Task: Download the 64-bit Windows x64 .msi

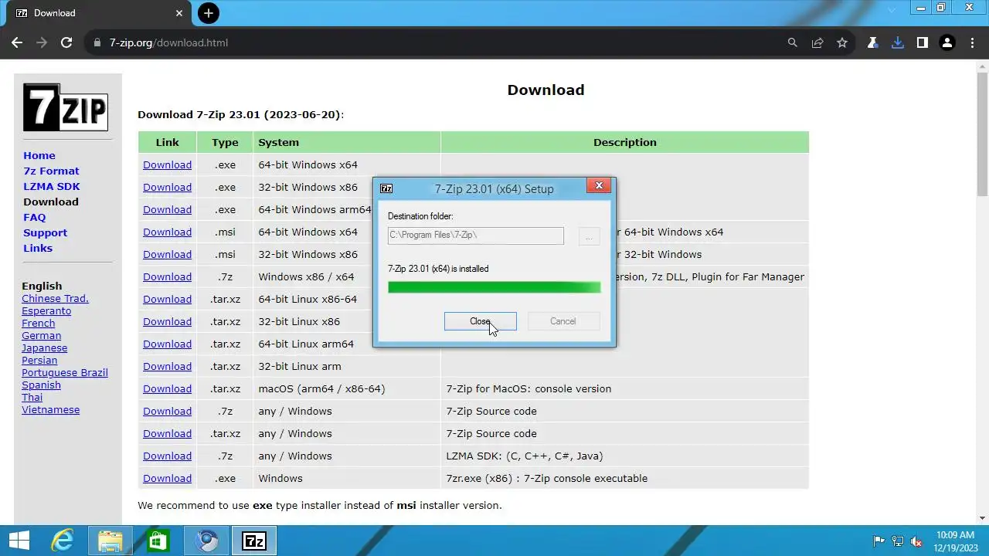Action: click(x=167, y=232)
